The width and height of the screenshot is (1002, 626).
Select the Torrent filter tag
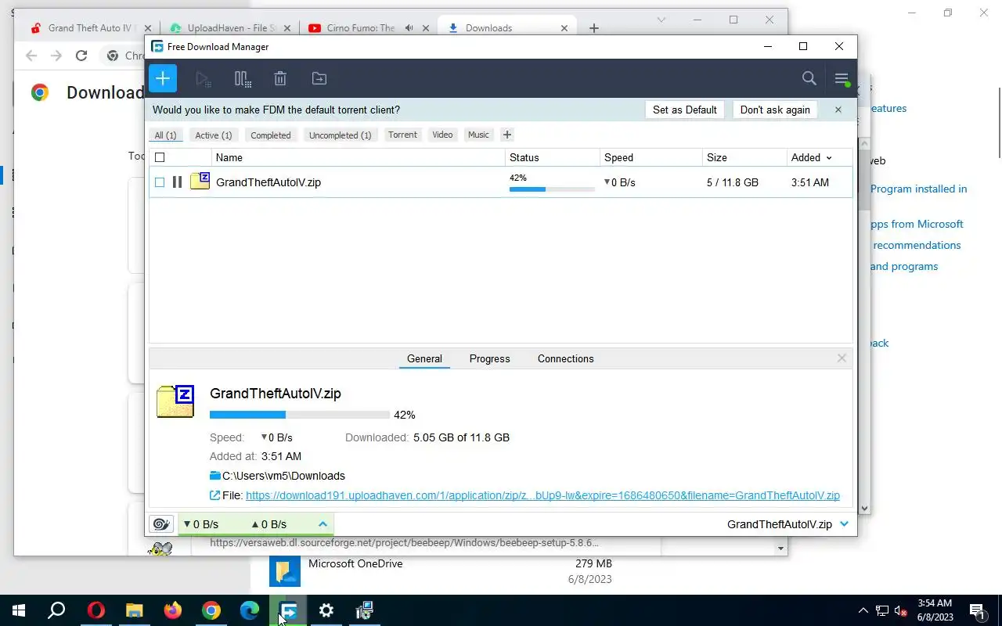tap(402, 135)
